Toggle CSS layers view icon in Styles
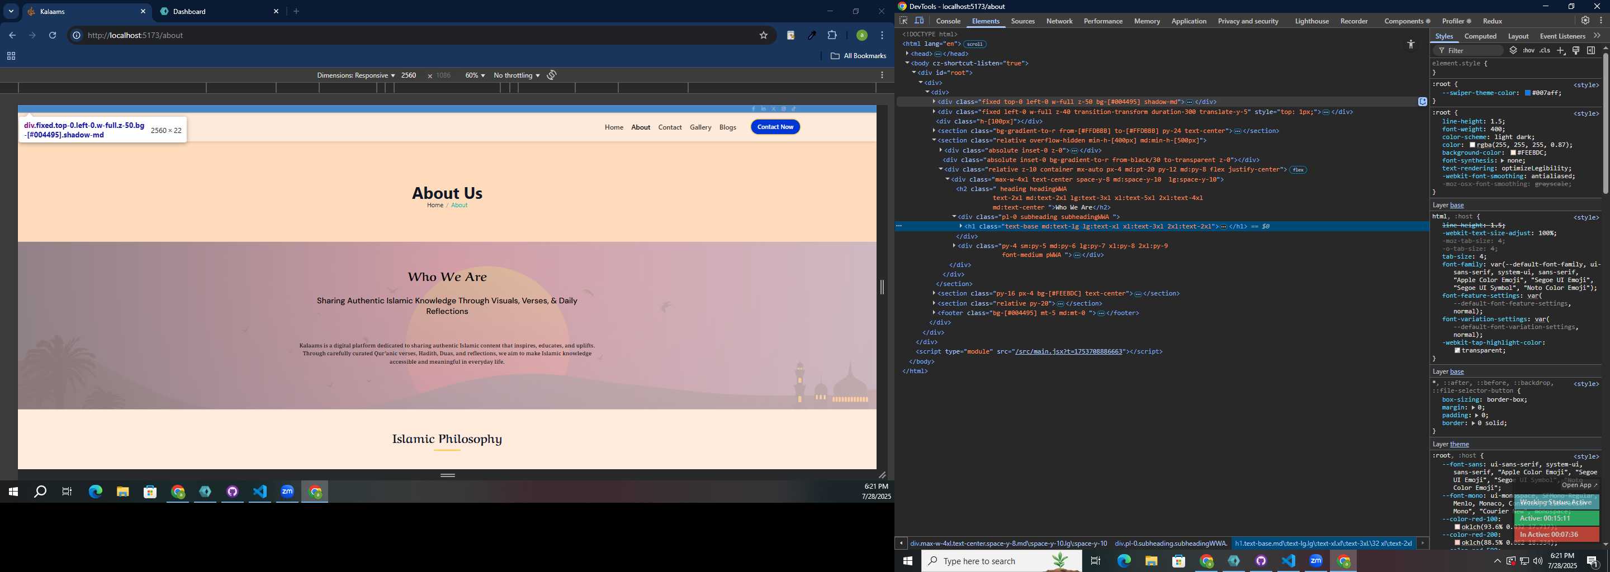 (x=1513, y=51)
